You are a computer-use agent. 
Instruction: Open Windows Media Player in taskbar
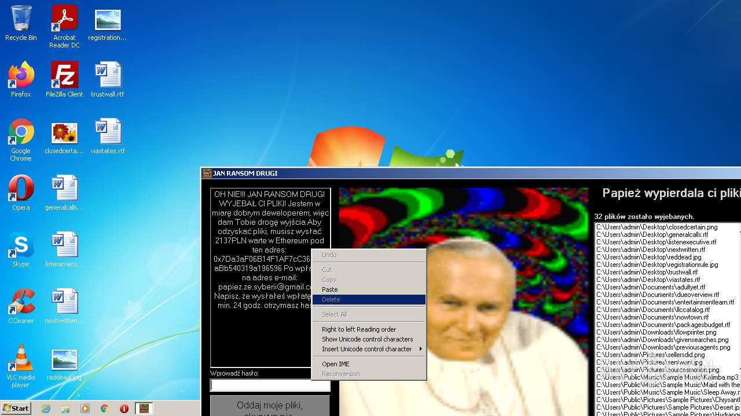click(x=85, y=408)
